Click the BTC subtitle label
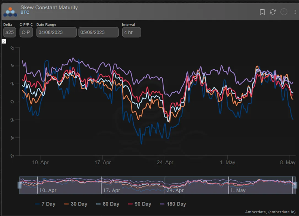The width and height of the screenshot is (299, 216). [25, 12]
